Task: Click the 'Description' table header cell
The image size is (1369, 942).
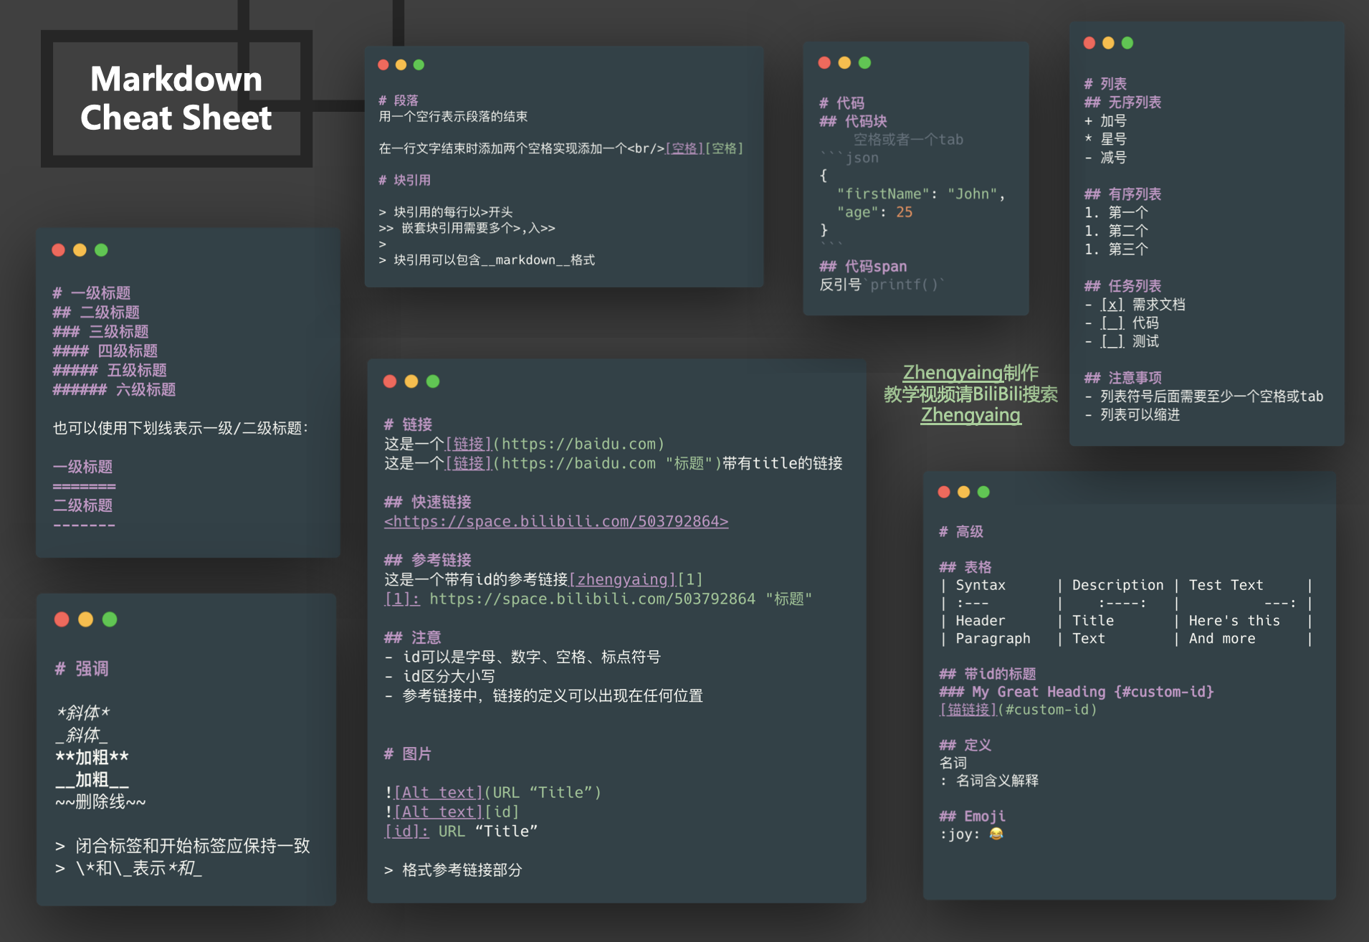Action: click(x=1117, y=585)
